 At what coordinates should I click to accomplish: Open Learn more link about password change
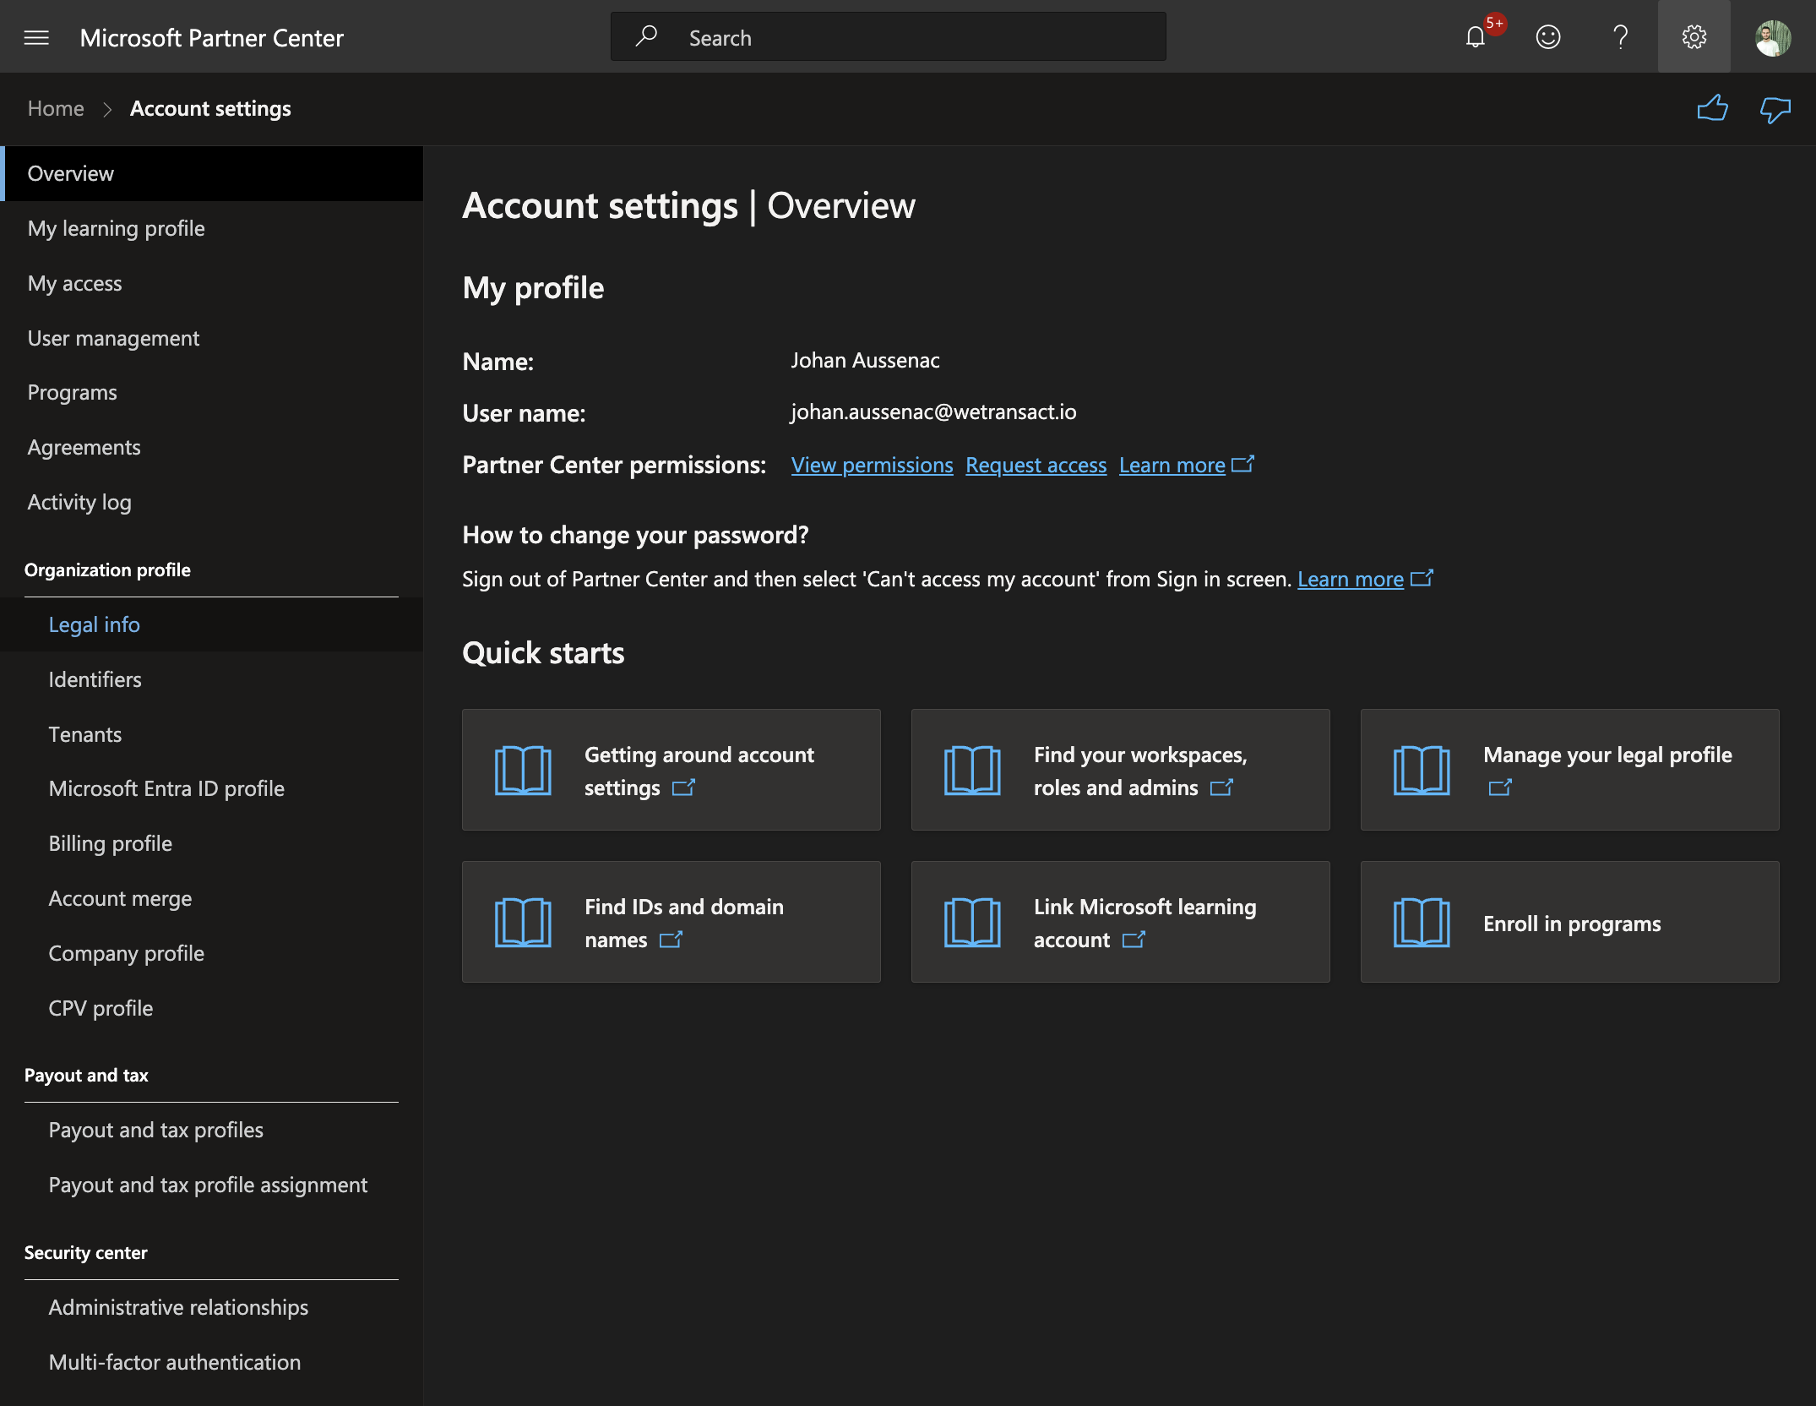click(1350, 580)
